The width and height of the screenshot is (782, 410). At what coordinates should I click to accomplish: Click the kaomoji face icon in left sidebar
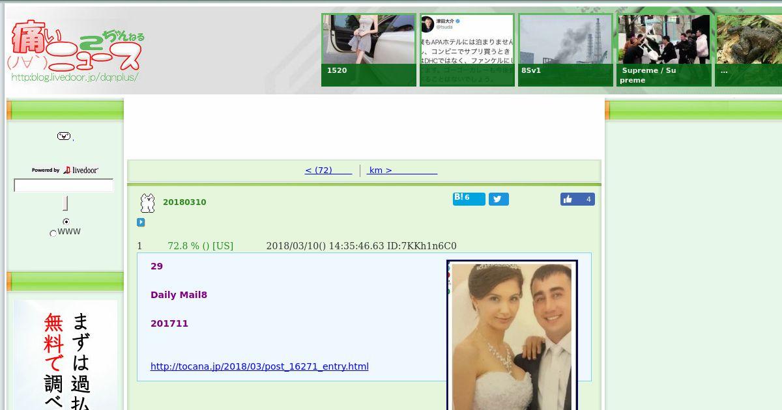pos(64,136)
